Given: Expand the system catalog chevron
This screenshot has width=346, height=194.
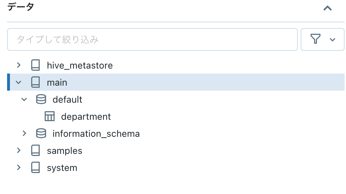Looking at the screenshot, I should [x=19, y=168].
